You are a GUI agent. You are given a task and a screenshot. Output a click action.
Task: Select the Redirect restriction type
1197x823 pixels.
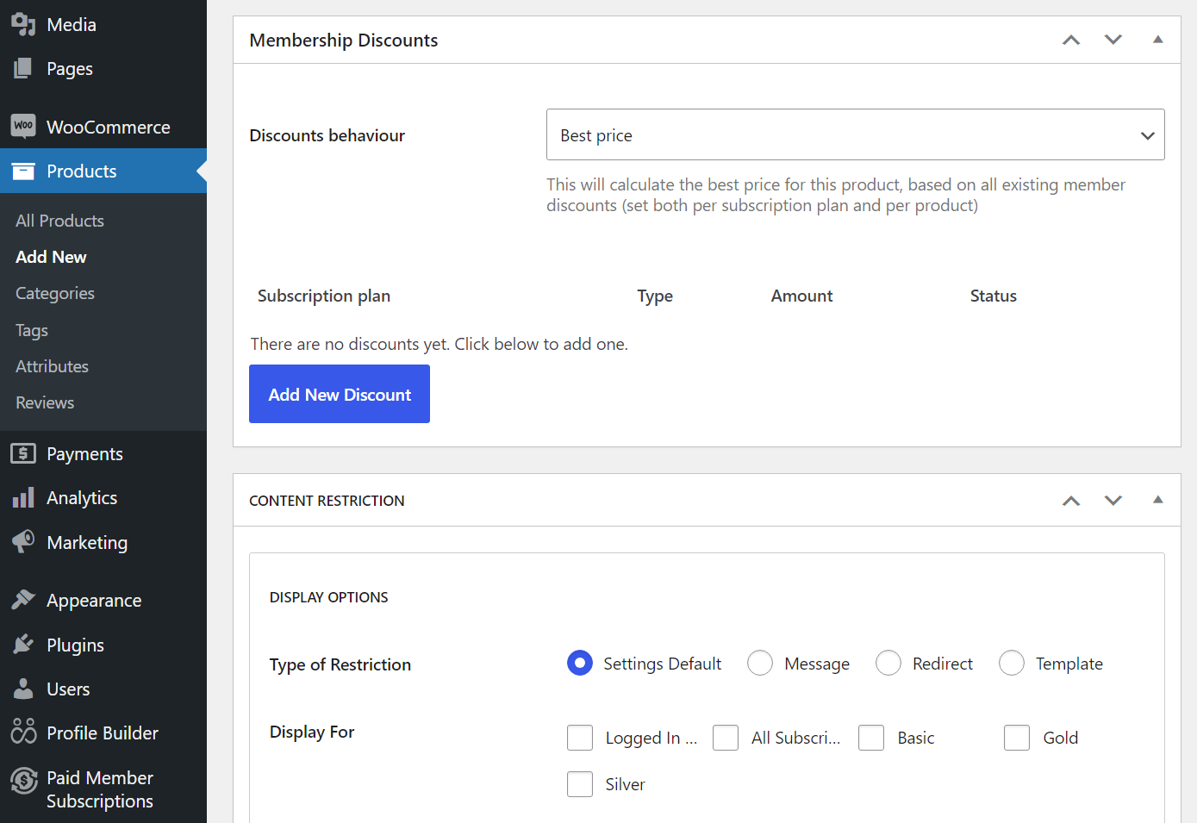pyautogui.click(x=888, y=663)
